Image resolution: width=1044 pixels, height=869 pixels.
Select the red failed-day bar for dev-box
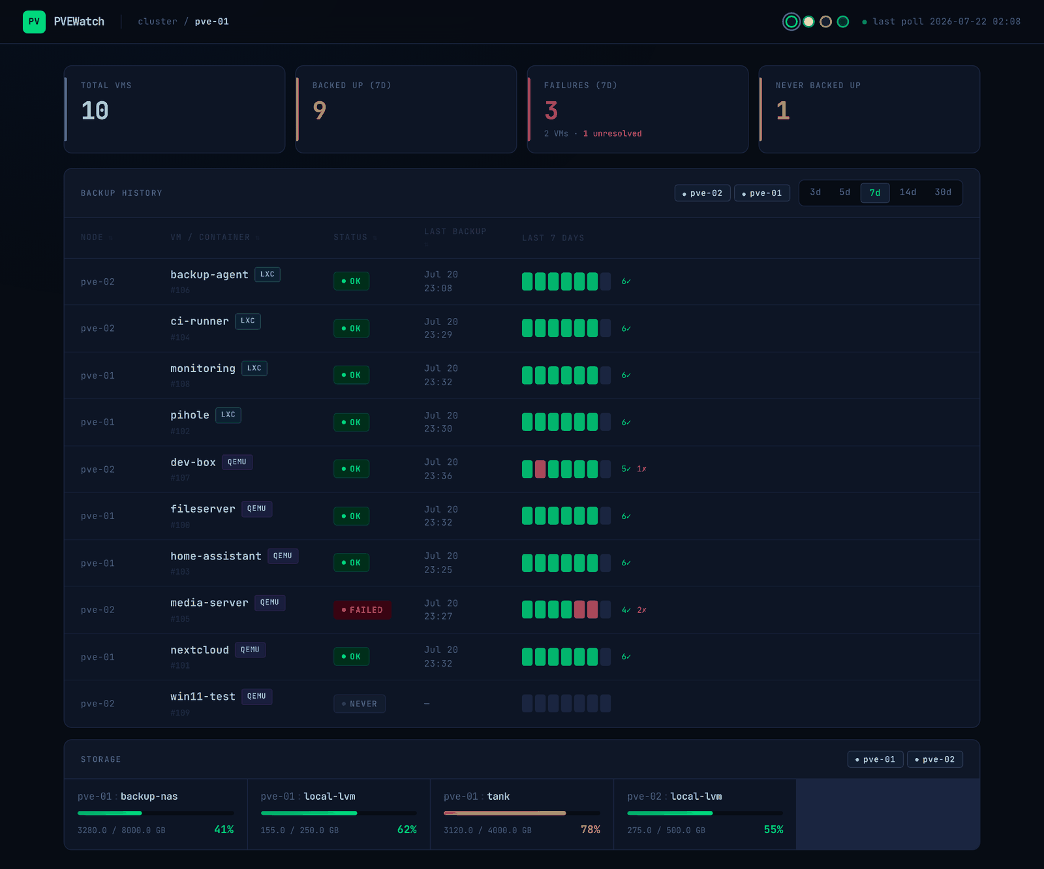click(x=540, y=469)
